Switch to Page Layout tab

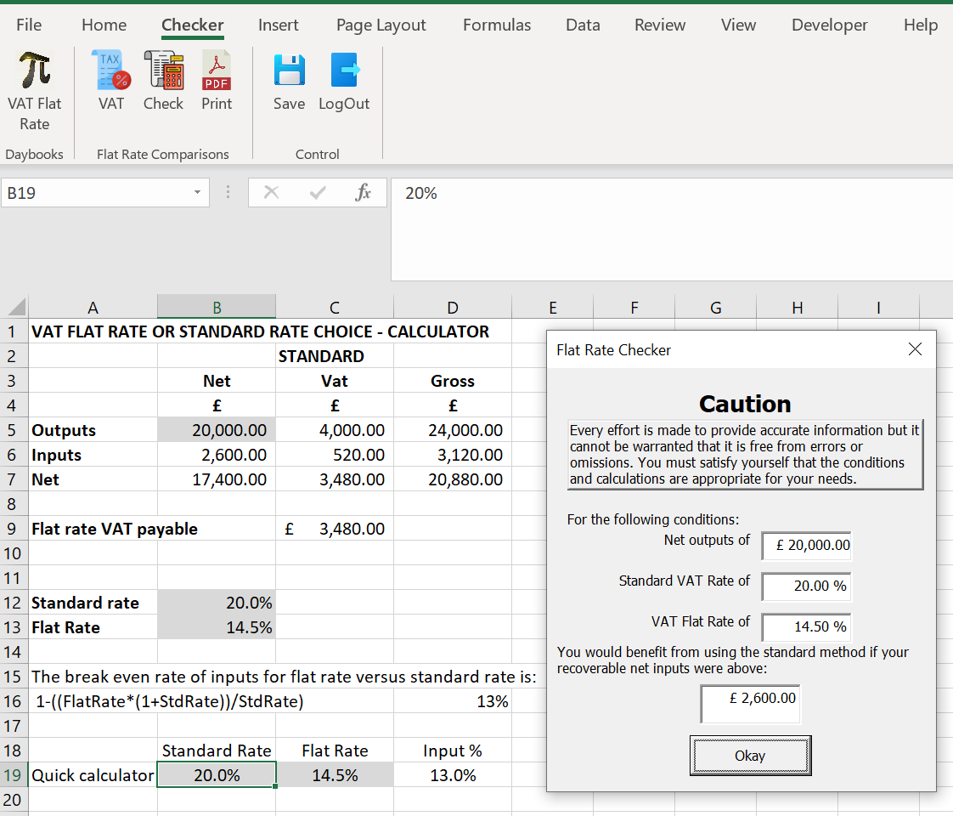tap(381, 25)
